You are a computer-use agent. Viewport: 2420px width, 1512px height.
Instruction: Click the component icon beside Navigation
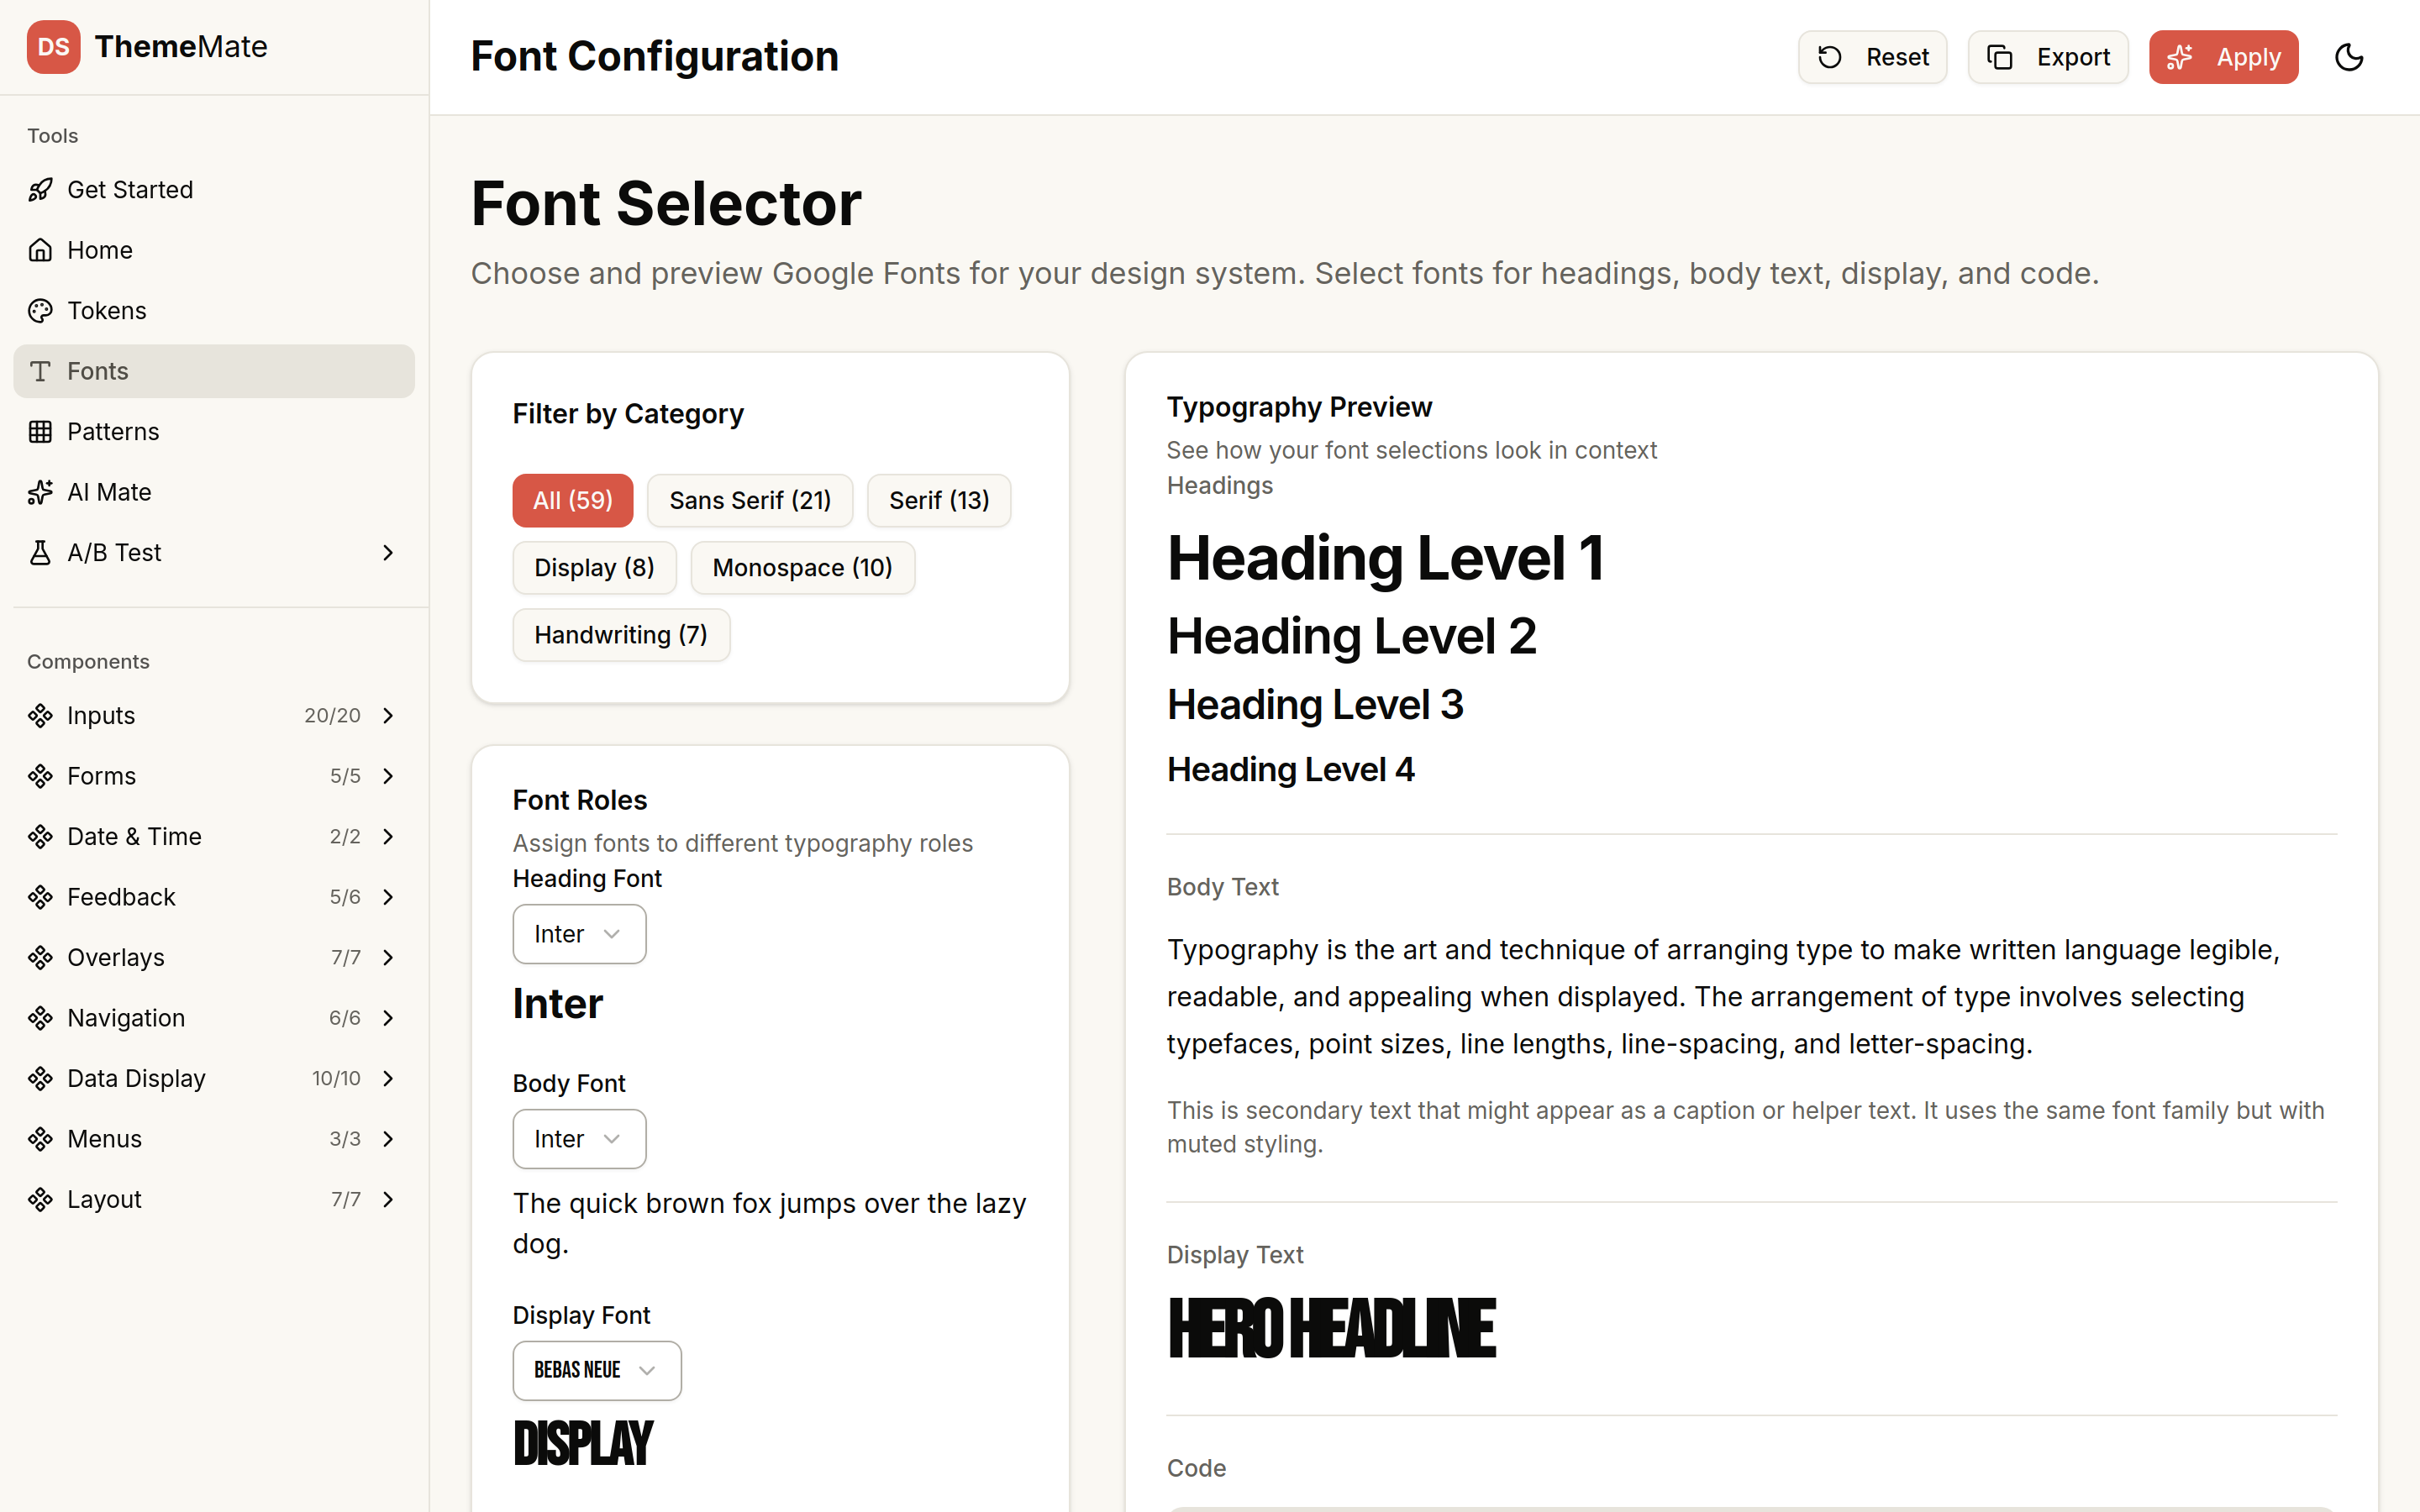40,1018
